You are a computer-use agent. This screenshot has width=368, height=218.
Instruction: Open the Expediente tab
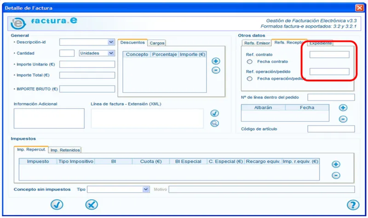(x=320, y=43)
